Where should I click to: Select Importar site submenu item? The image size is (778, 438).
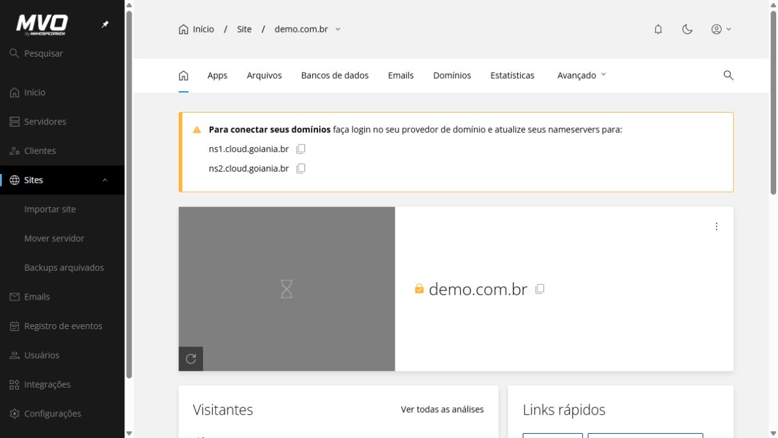coord(62,209)
